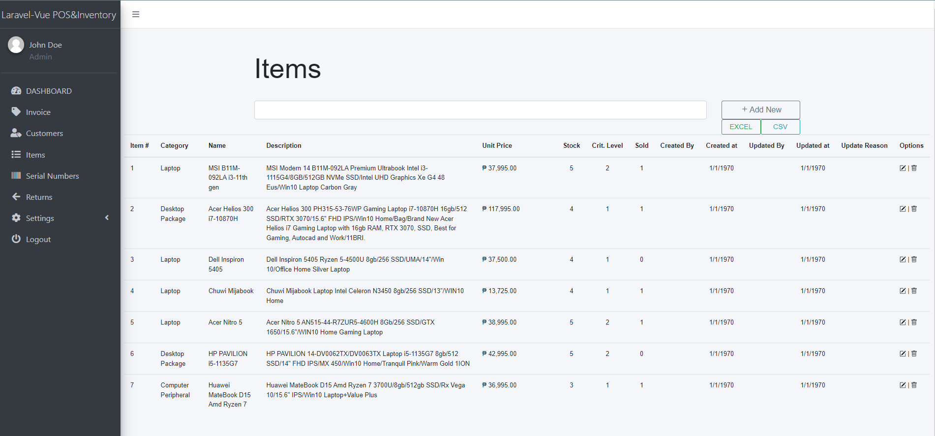Delete the Acer Nitro 5 item
Viewport: 935px width, 436px height.
914,322
